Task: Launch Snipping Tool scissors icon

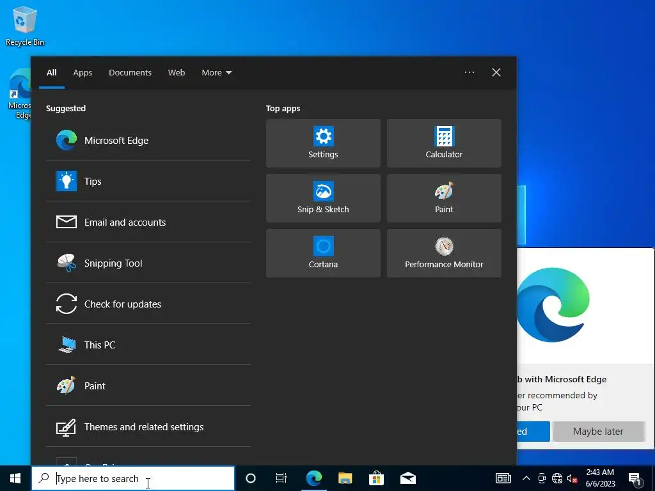Action: pos(67,263)
